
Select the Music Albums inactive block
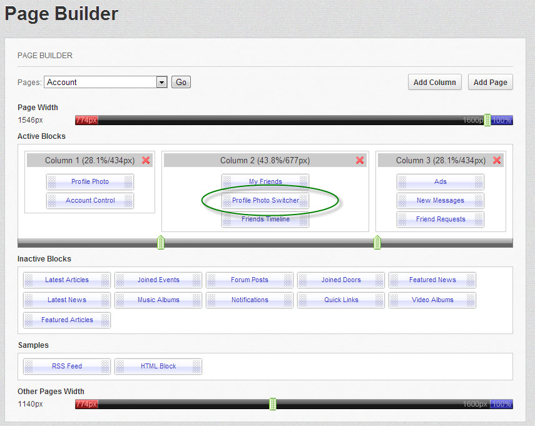click(x=158, y=300)
